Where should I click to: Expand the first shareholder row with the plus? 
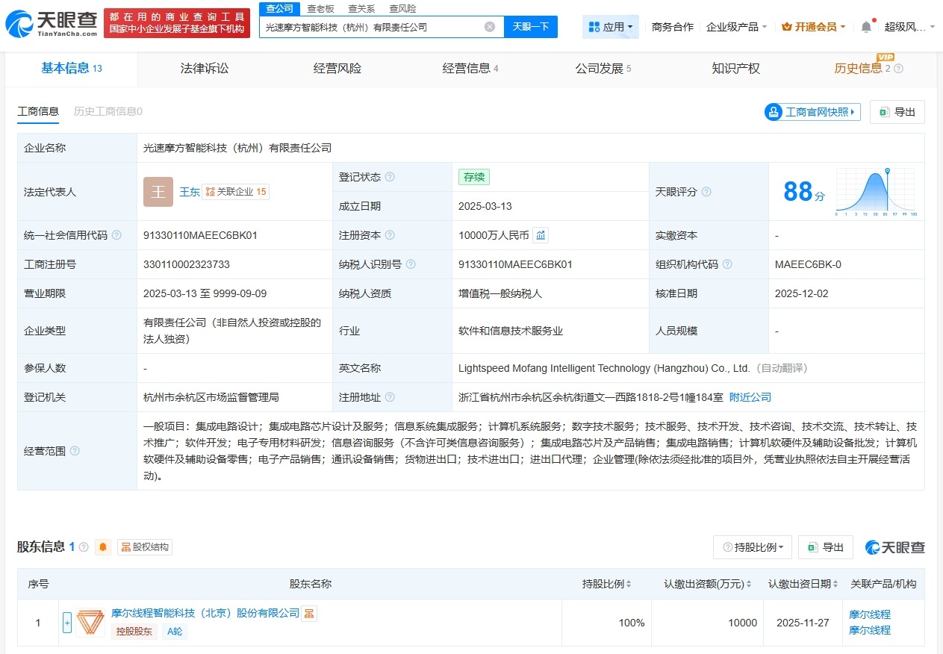pos(66,621)
